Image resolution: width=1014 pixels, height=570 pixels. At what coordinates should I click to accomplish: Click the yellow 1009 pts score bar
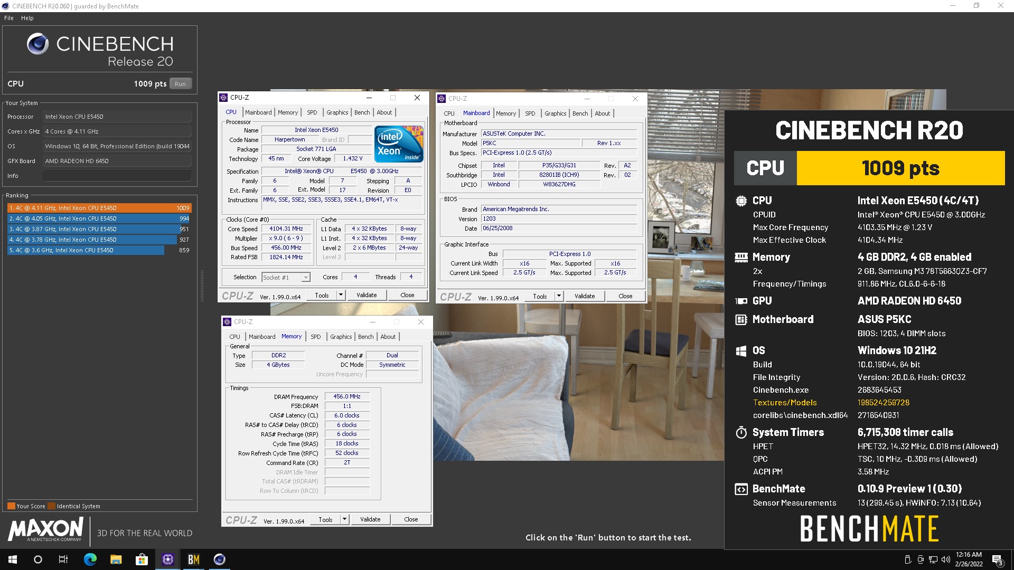[900, 168]
